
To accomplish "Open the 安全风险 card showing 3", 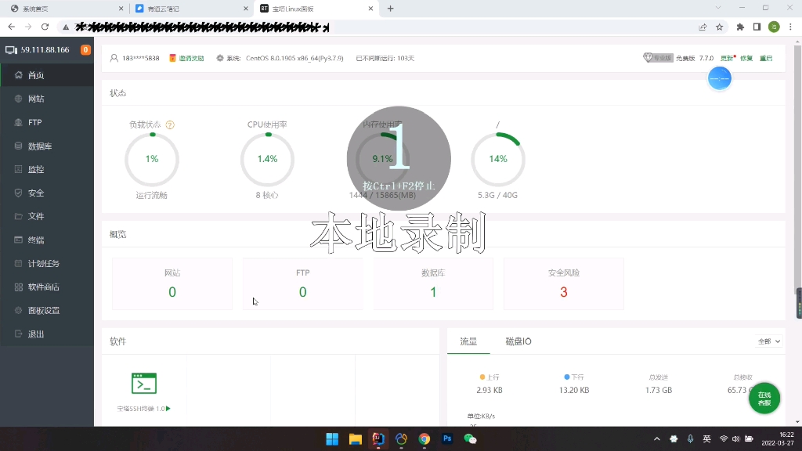I will (564, 283).
